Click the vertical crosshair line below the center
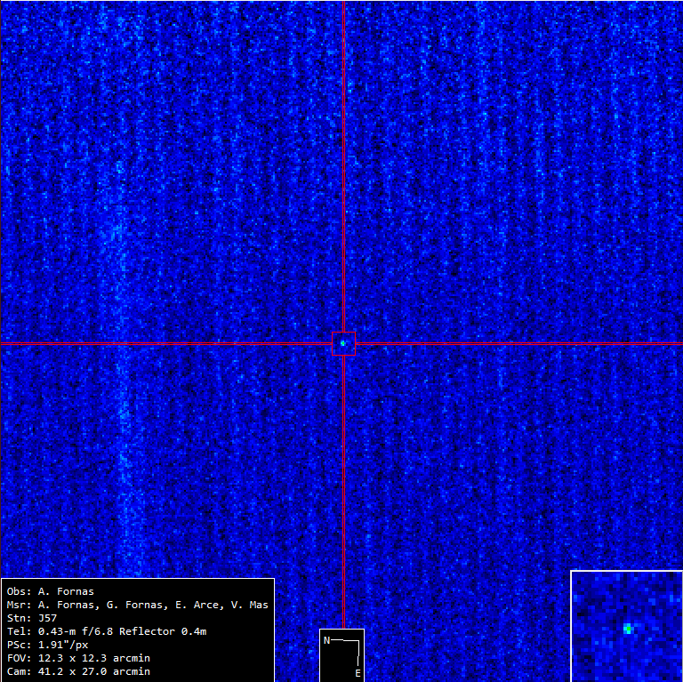 343,489
